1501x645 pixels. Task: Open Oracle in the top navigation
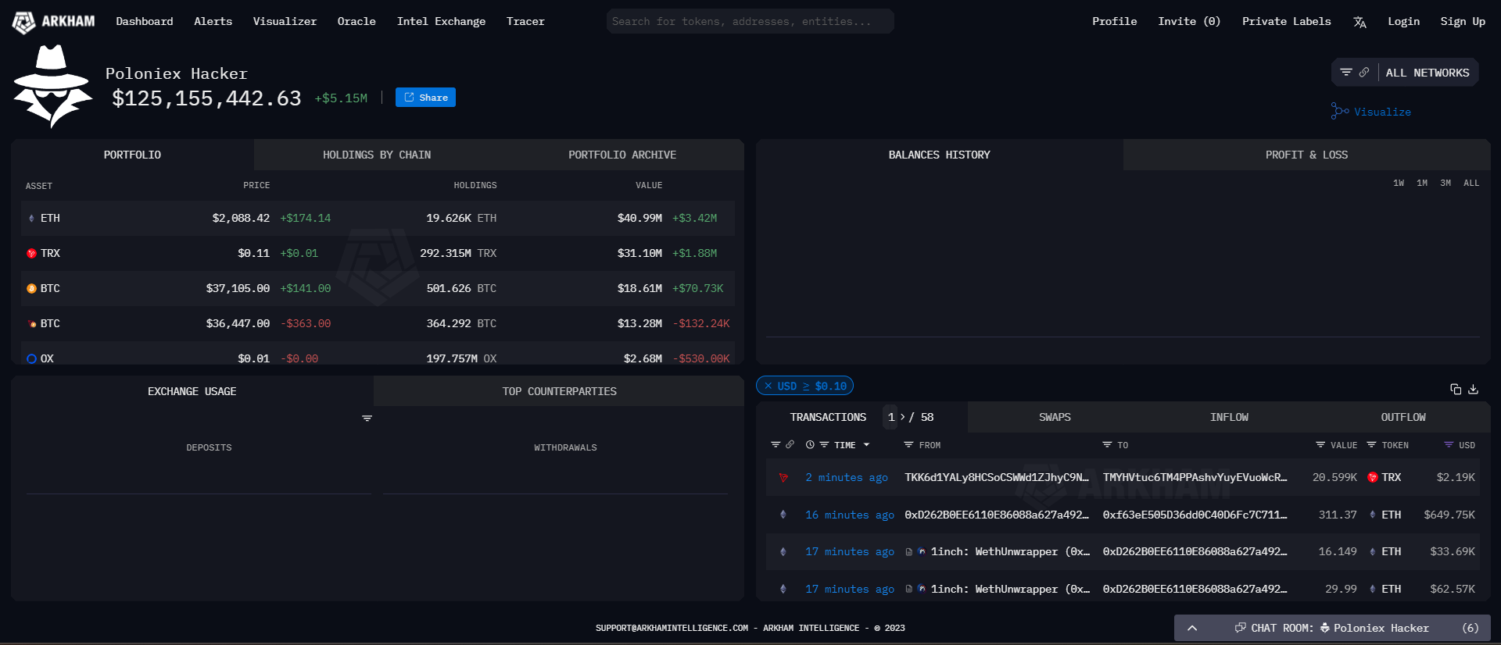356,21
